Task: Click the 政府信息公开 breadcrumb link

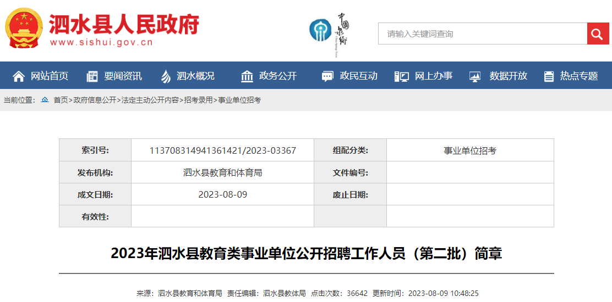Action: [95, 100]
